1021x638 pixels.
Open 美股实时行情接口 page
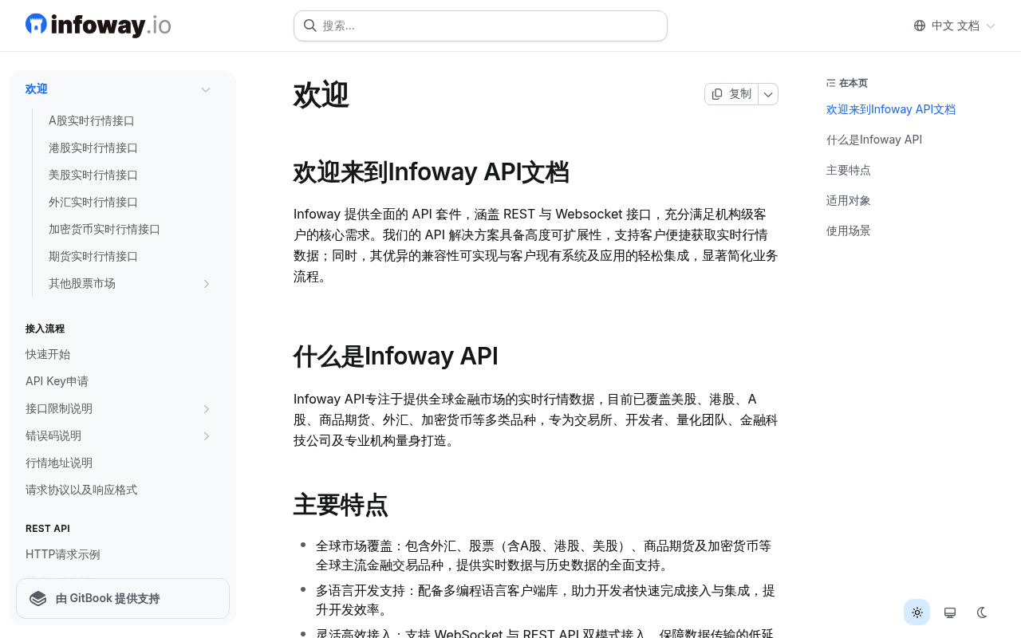pyautogui.click(x=93, y=175)
